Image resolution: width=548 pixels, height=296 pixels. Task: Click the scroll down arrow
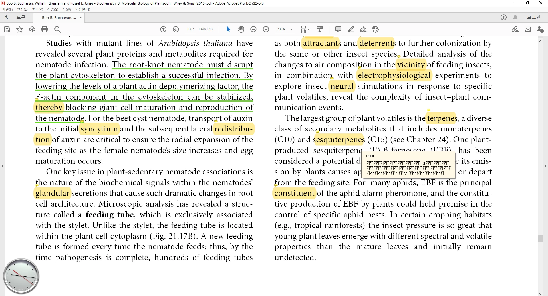pos(540,293)
